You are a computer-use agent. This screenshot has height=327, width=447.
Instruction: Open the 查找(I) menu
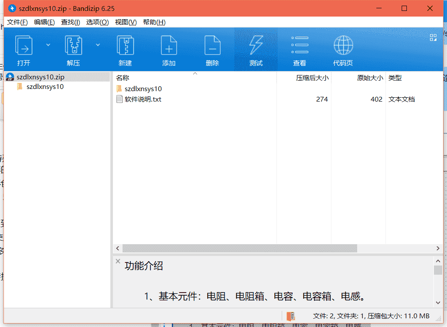pos(70,22)
